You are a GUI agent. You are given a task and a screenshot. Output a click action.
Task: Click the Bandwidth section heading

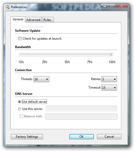click(x=23, y=47)
